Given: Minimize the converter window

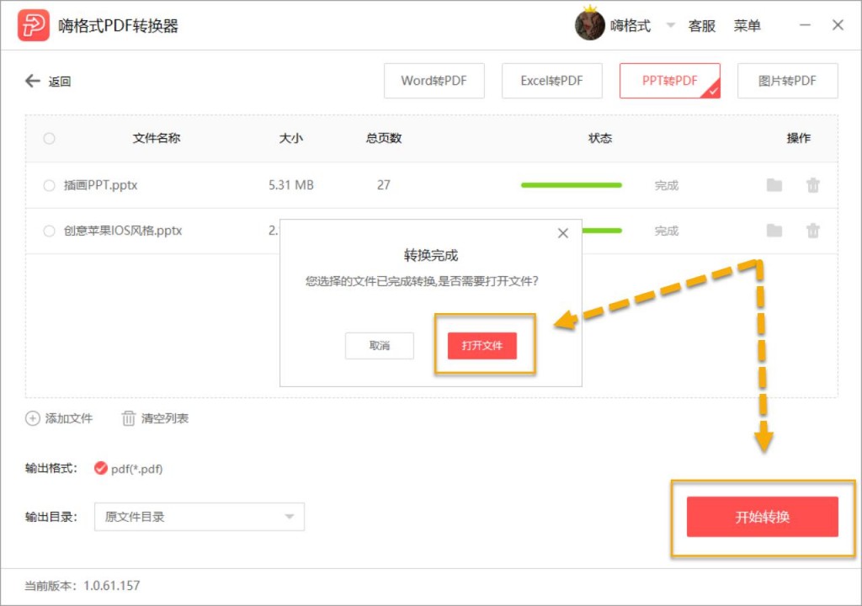Looking at the screenshot, I should [805, 25].
